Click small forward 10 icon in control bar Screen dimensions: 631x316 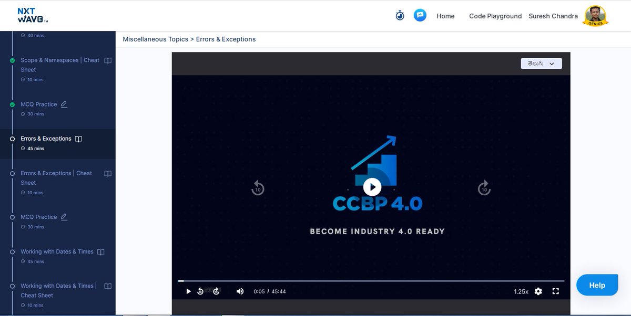[216, 291]
